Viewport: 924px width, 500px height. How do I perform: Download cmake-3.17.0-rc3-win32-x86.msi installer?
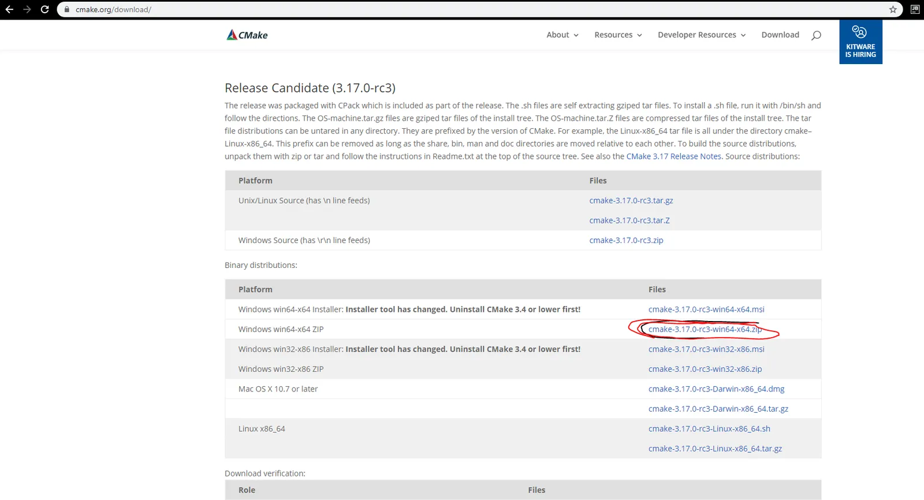click(706, 349)
